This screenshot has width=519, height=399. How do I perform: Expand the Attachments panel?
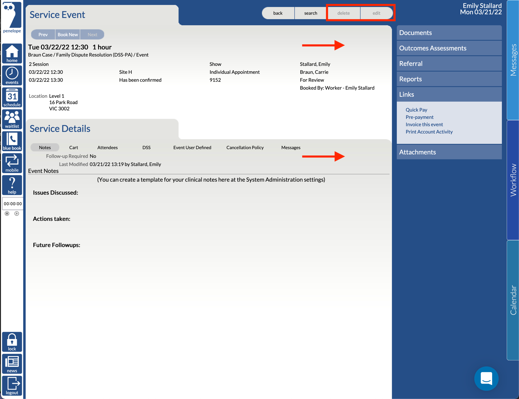tap(449, 152)
